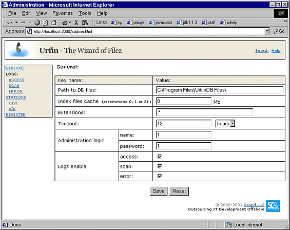The image size is (290, 230).
Task: Click the Refresh page toolbar icon
Action: (45, 23)
